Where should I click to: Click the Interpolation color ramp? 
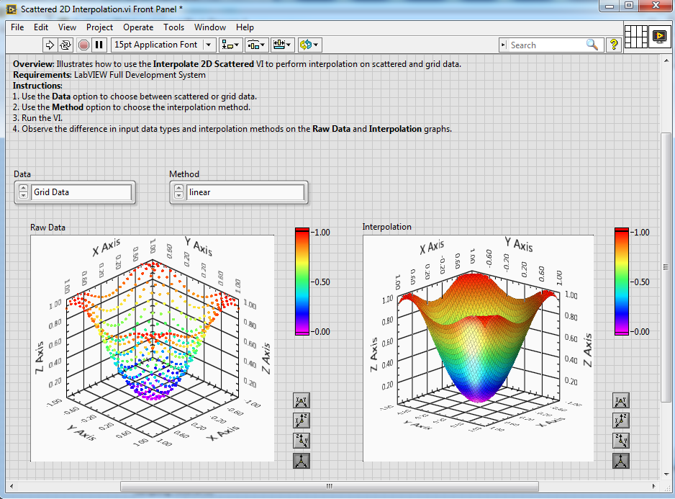coord(622,282)
